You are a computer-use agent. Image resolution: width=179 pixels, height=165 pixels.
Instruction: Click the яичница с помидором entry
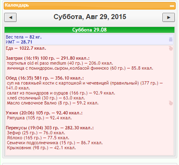tap(80, 68)
